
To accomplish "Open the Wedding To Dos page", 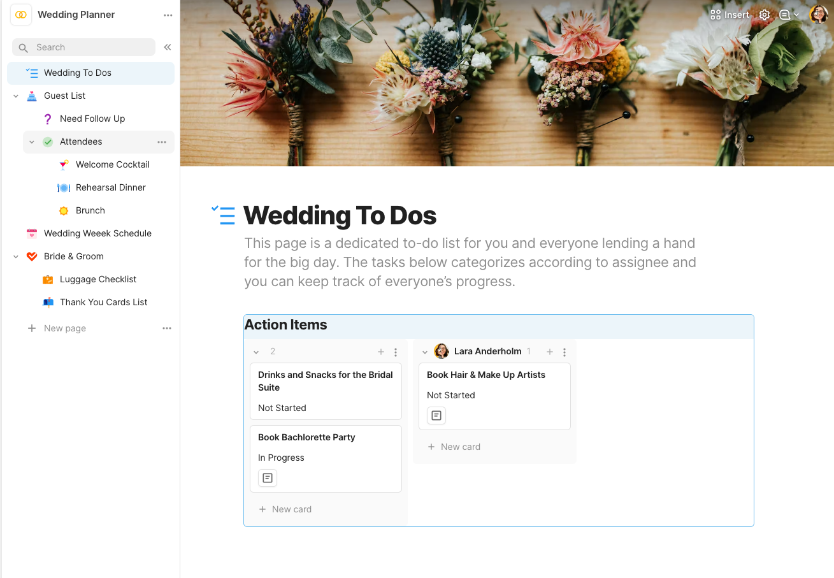I will pyautogui.click(x=90, y=73).
